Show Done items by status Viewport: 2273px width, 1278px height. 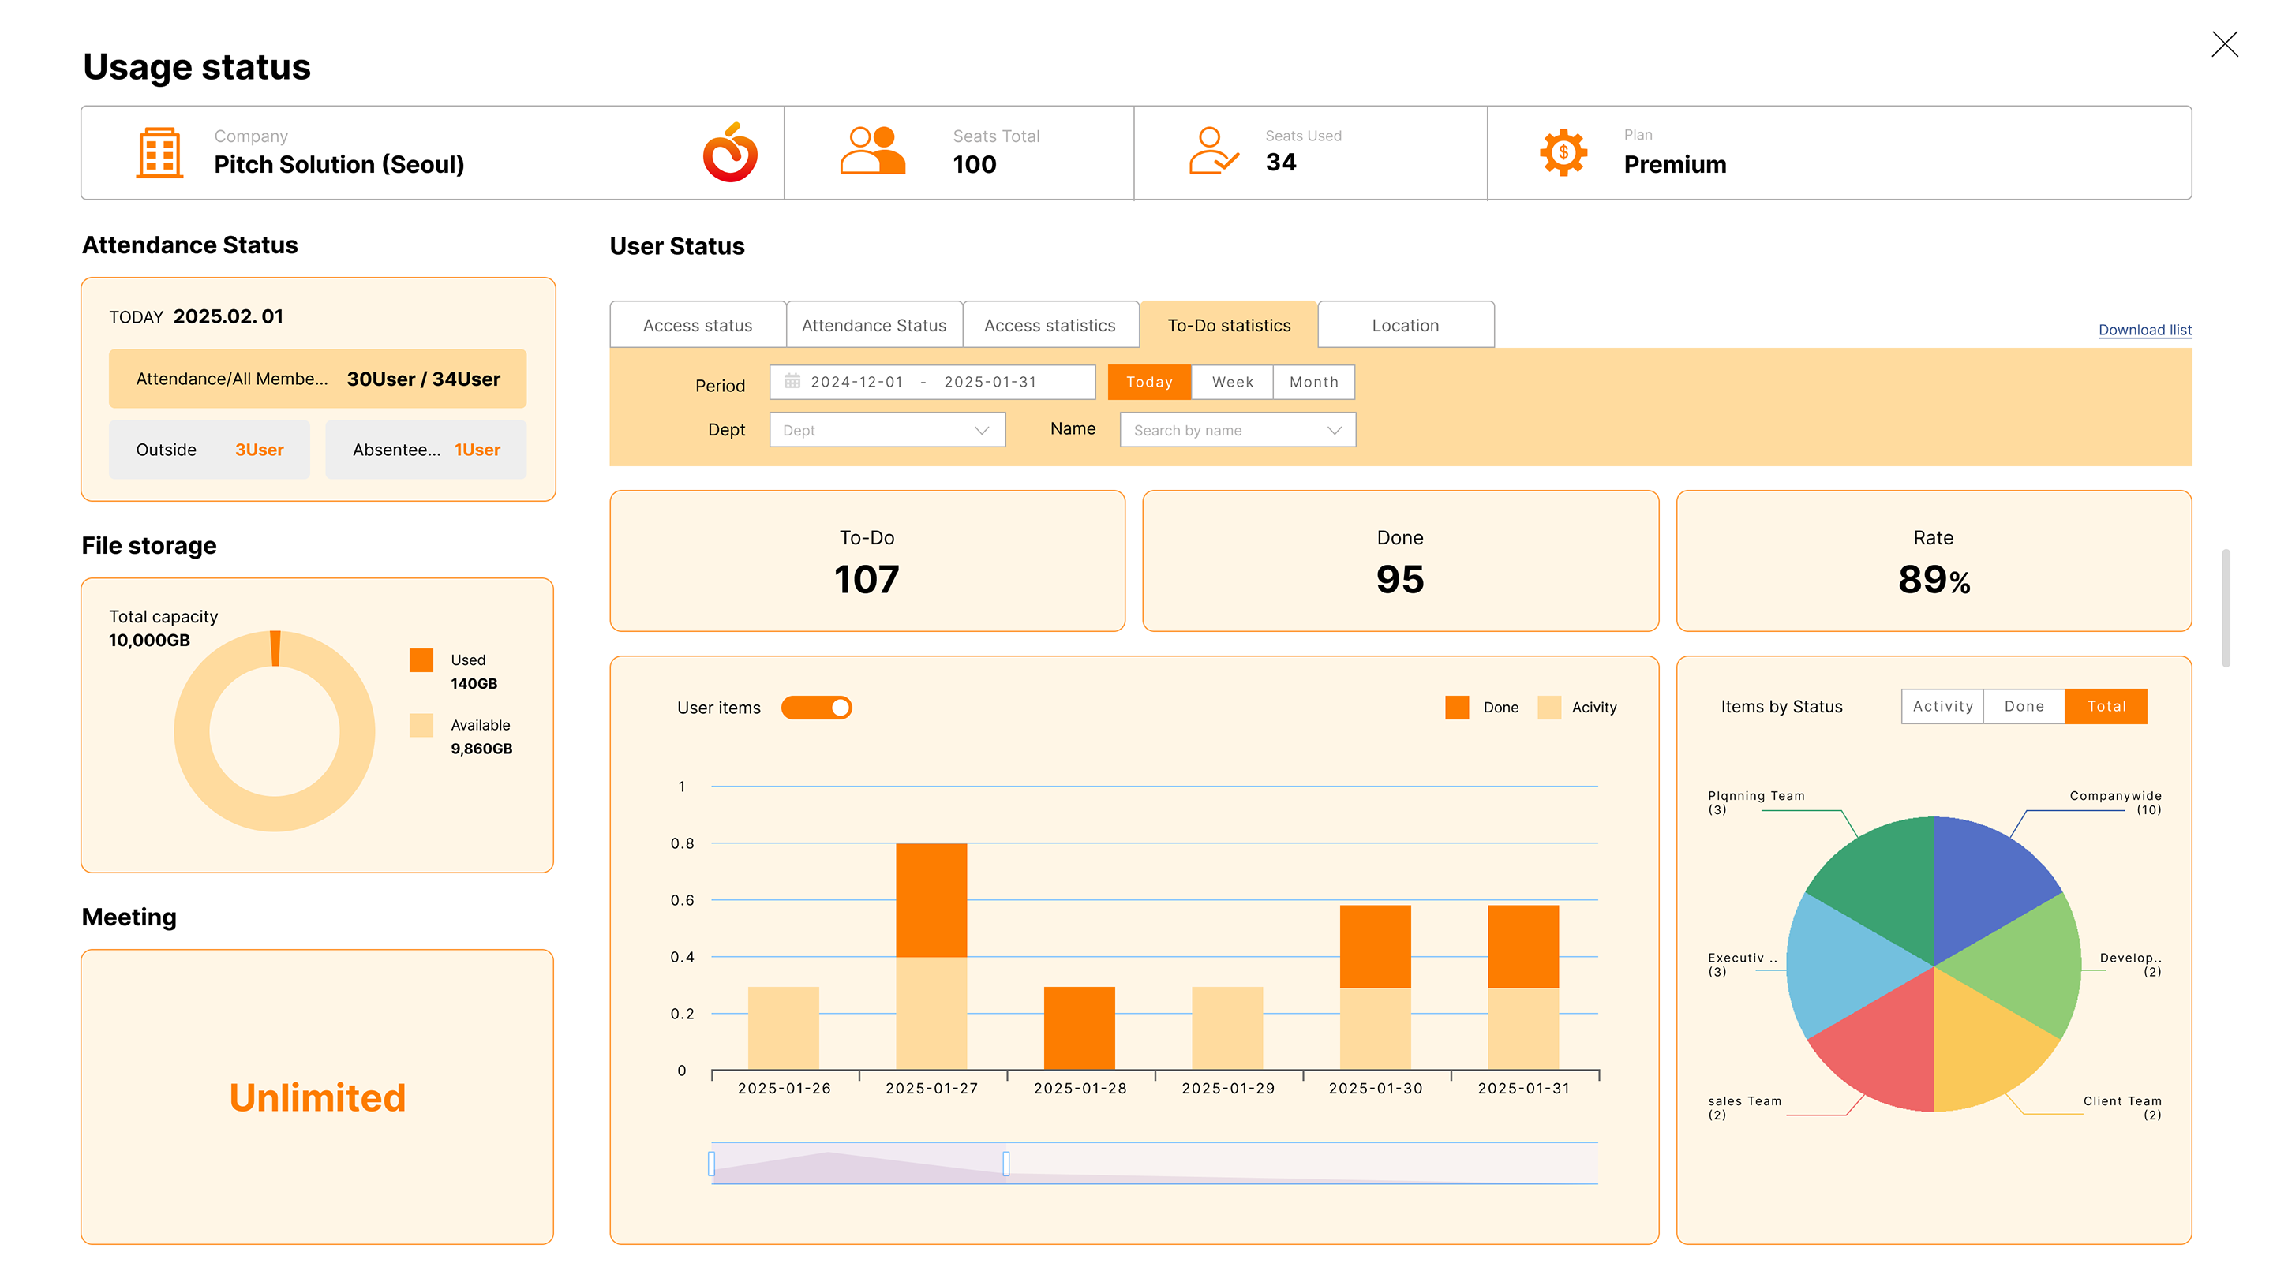coord(2024,707)
